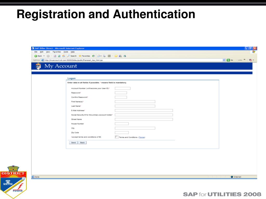Screen dimensions: 266x199
Task: Click the red icon right of Links
Action: pyautogui.click(x=250, y=60)
